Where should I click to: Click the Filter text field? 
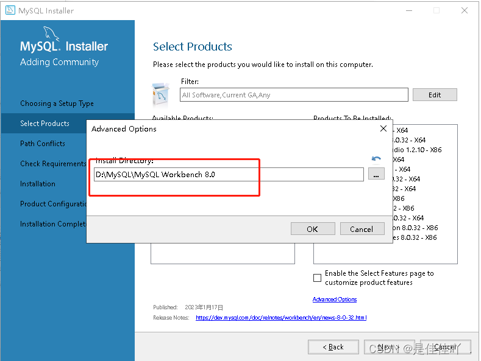click(x=294, y=95)
